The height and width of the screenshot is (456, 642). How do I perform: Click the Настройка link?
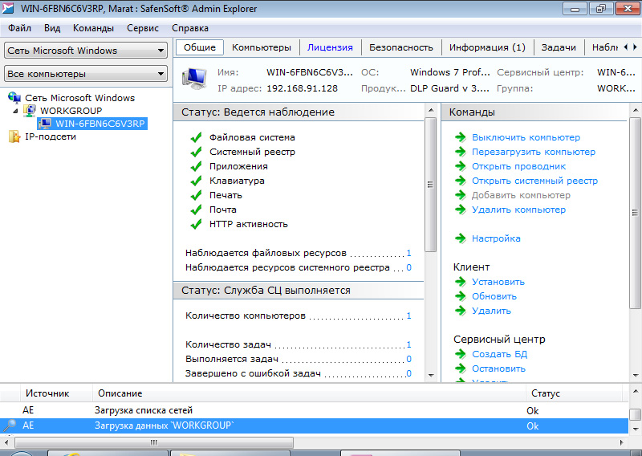coord(496,238)
